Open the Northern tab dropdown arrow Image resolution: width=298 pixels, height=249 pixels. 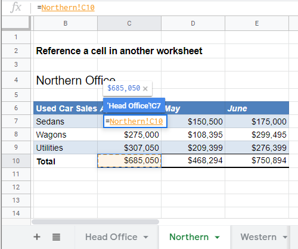point(217,237)
